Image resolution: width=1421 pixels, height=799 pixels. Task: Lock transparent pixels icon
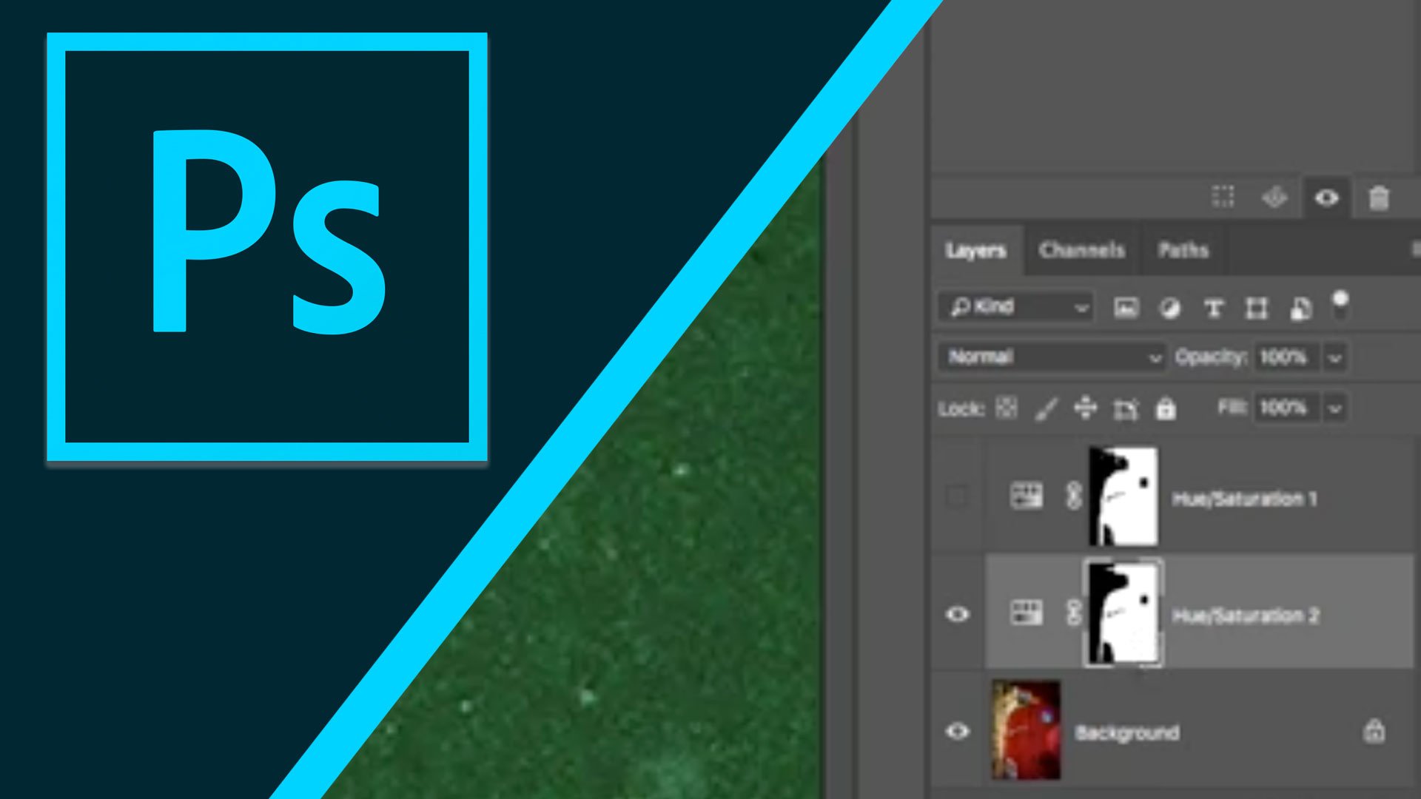tap(1007, 408)
